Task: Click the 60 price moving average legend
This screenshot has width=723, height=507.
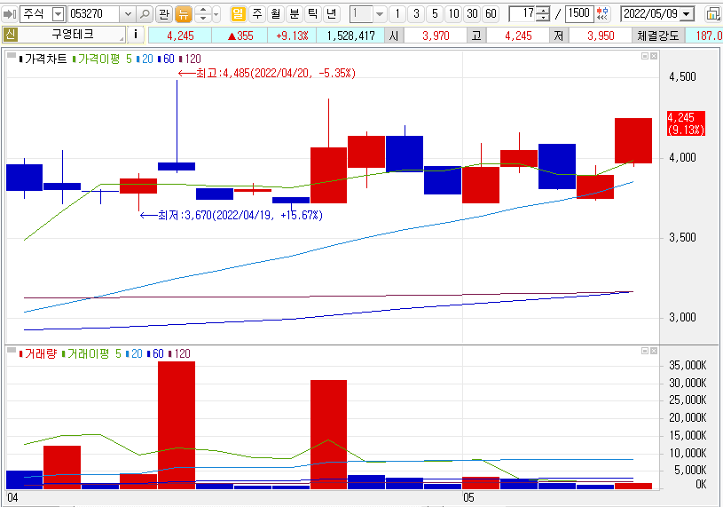Action: 166,59
